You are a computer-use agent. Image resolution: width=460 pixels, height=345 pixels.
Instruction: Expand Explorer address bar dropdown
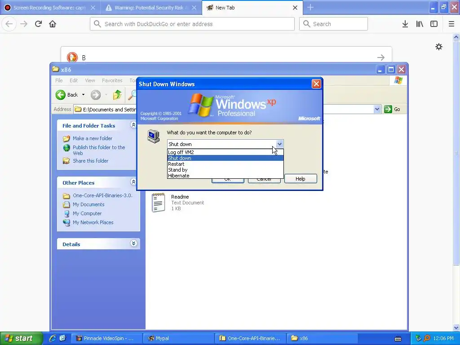(x=377, y=109)
